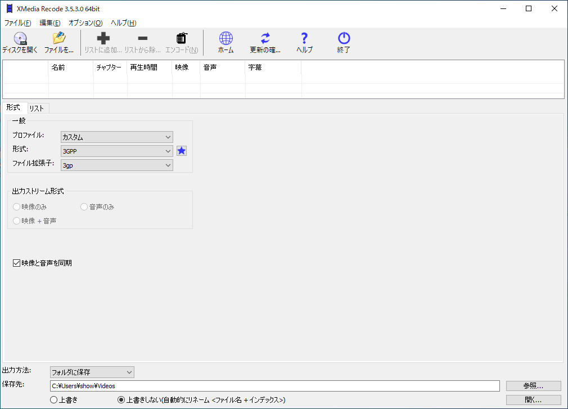
Task: Click the Open Disc (ディスクを開く) toolbar icon
Action: pyautogui.click(x=20, y=38)
